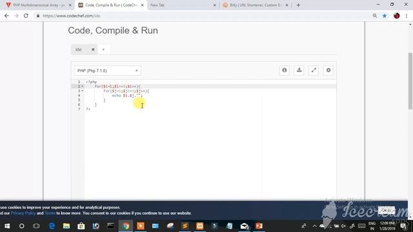
Task: Reload the CodeChef page
Action: click(x=26, y=15)
